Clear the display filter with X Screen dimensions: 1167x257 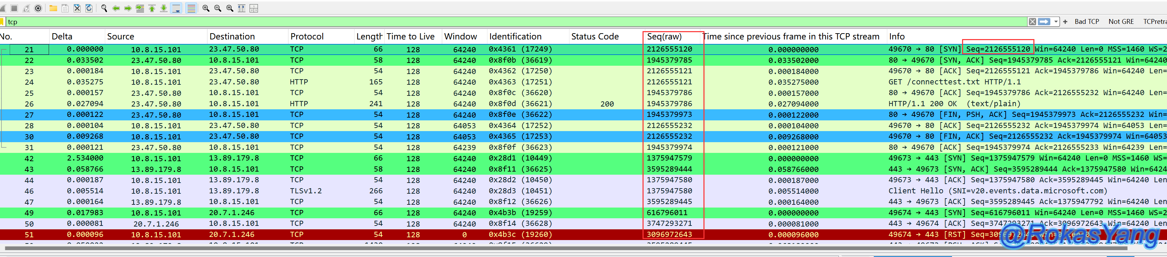pos(1032,22)
